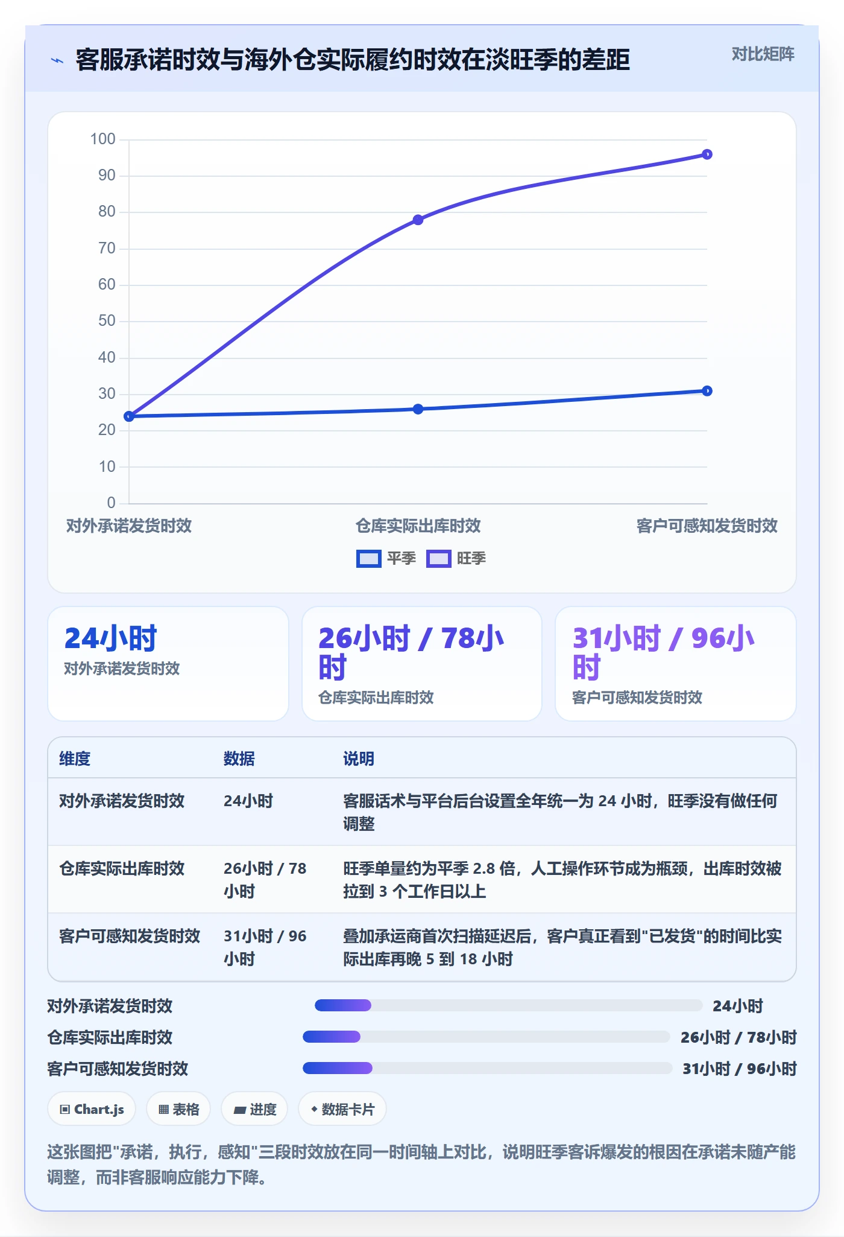Click the 客户可感知发货时效 progress bar
This screenshot has height=1237, width=844.
click(x=487, y=1068)
